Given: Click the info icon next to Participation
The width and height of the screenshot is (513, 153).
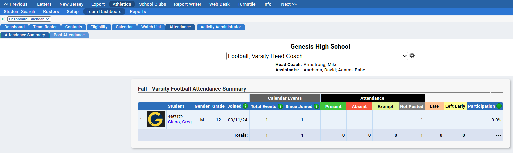Looking at the screenshot, I should pyautogui.click(x=499, y=106).
